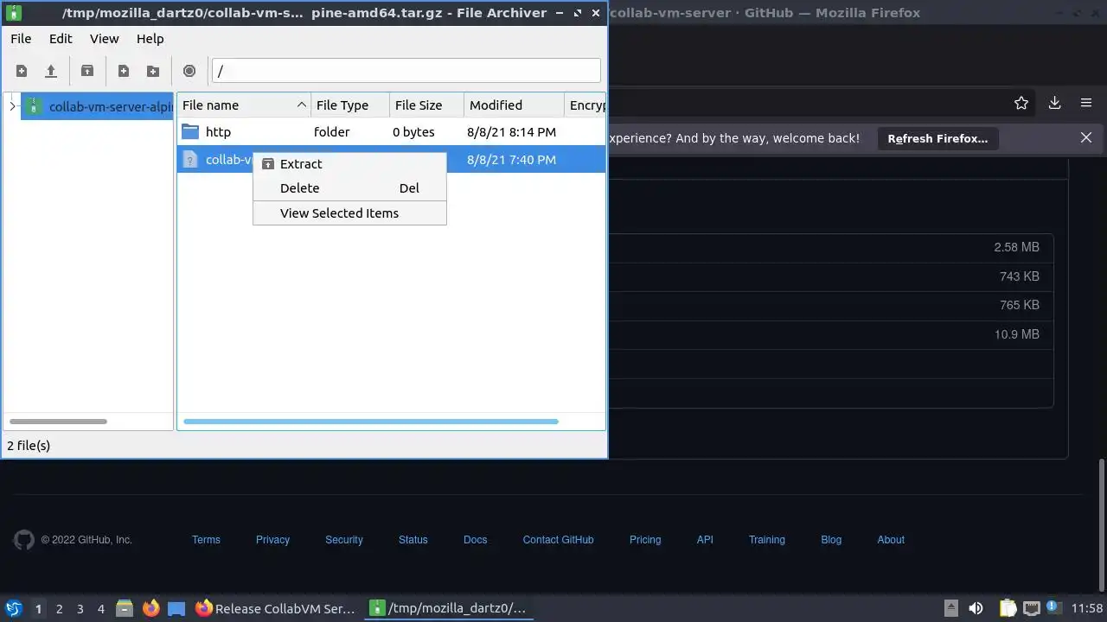Open the Security footer link
Viewport: 1107px width, 622px height.
point(344,540)
